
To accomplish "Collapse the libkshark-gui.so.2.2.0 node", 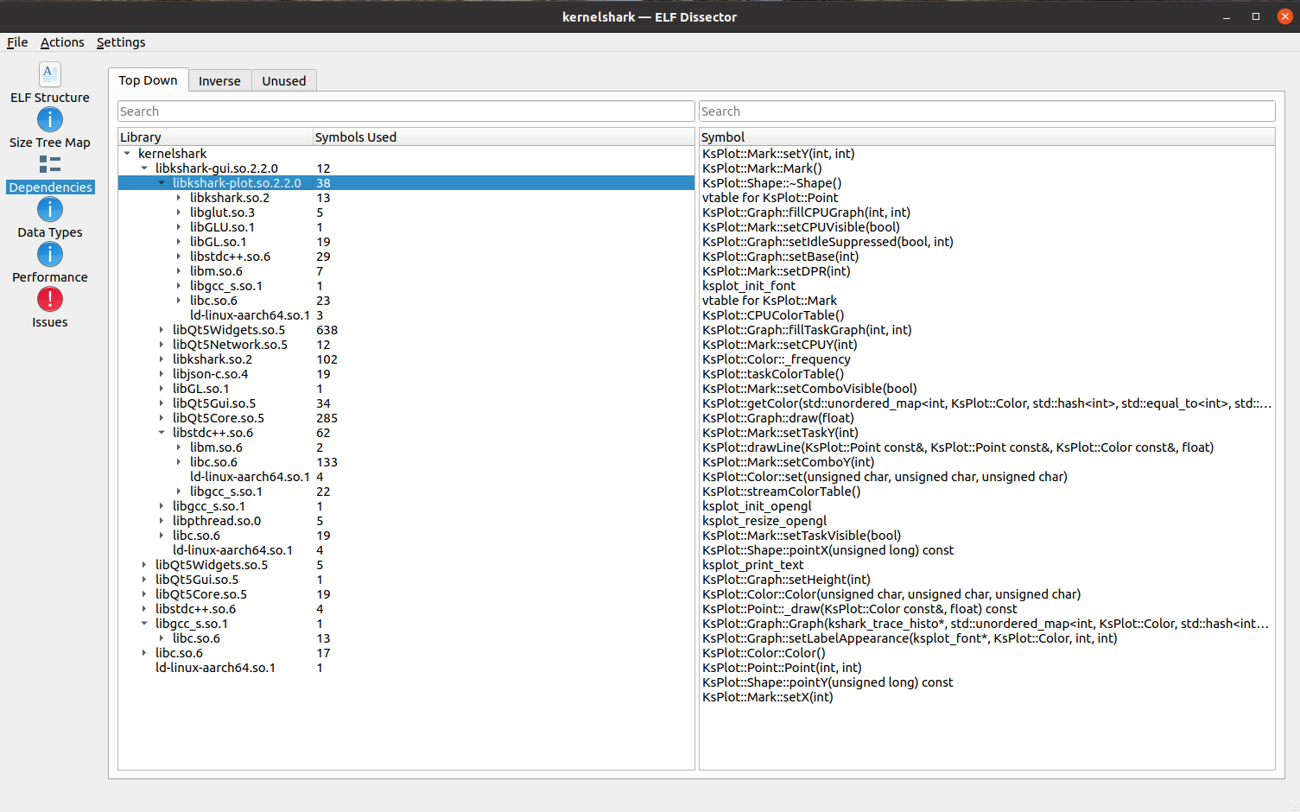I will [144, 168].
